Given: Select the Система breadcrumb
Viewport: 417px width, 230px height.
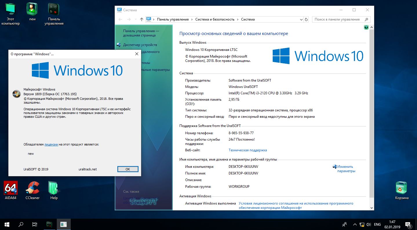Looking at the screenshot, I should 248,19.
